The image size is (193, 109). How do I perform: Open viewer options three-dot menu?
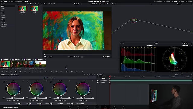pyautogui.click(x=110, y=4)
